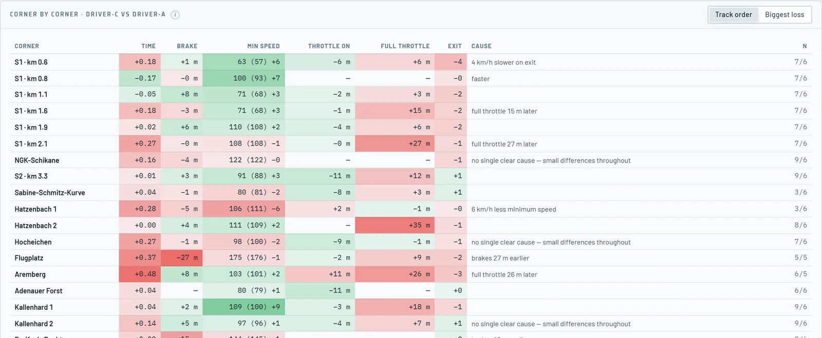
Task: Click the 'full throttle 26 m later' cause
Action: point(504,275)
